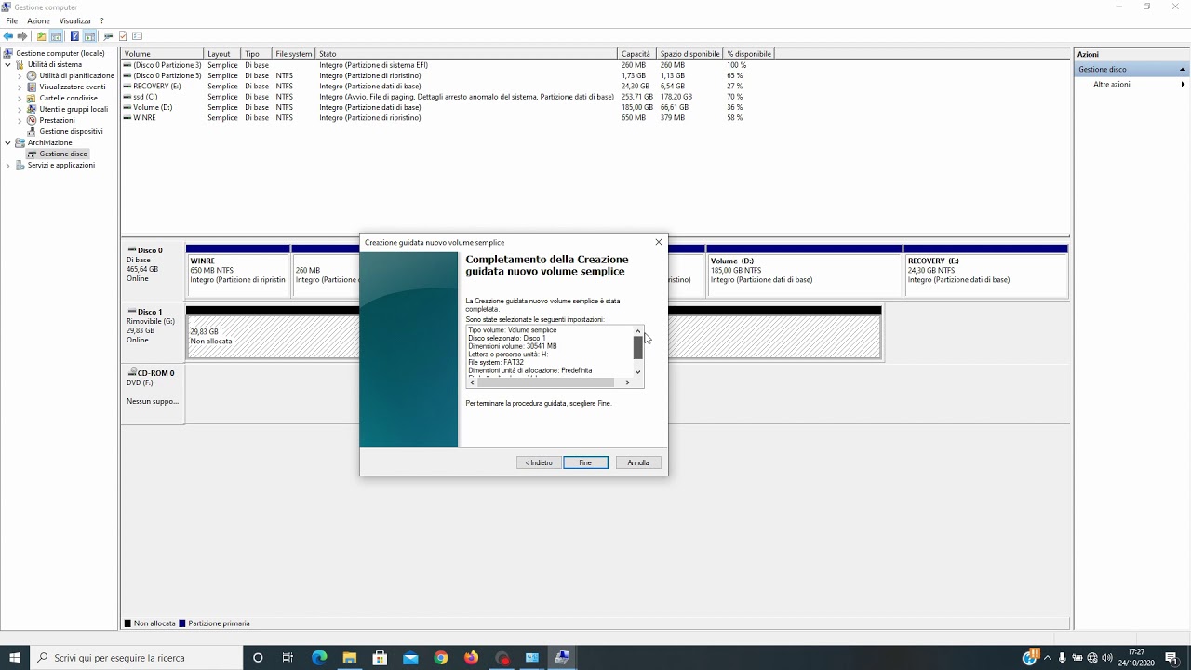Image resolution: width=1191 pixels, height=670 pixels.
Task: Open the Visualizza menu
Action: point(75,20)
